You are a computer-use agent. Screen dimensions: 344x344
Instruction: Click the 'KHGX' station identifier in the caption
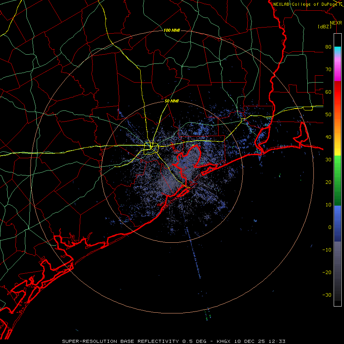[x=224, y=341]
